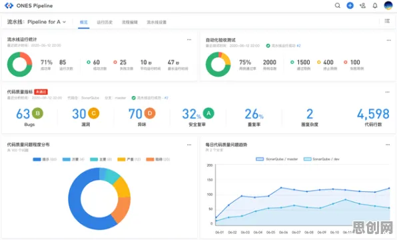Click the red 未通过 status tag
Screen dimensions: 397x240
(x=41, y=92)
